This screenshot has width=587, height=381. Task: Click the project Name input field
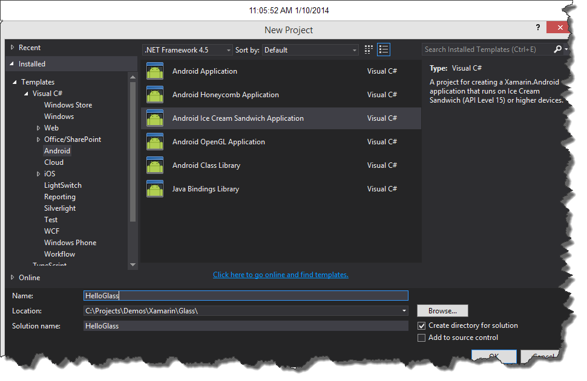click(x=246, y=295)
